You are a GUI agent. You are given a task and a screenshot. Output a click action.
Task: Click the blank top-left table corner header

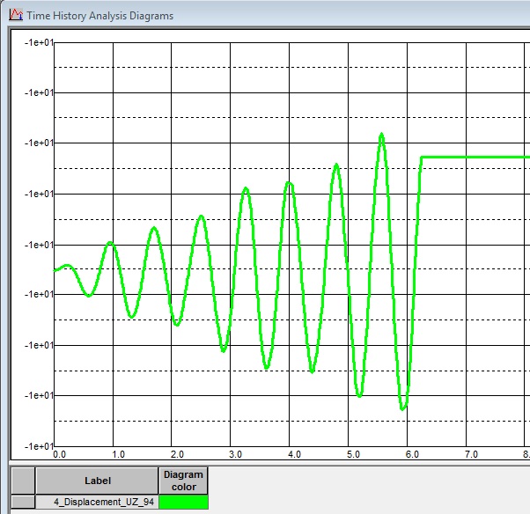[x=23, y=481]
